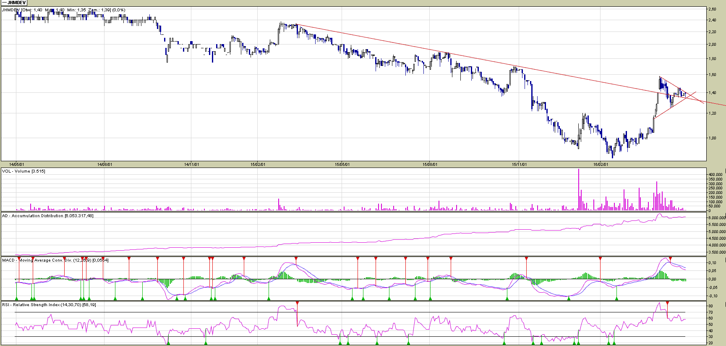Click the 2,60 price axis label

(712, 9)
